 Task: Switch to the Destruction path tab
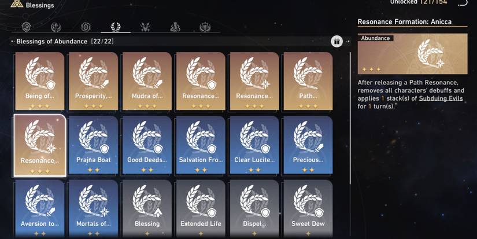175,27
